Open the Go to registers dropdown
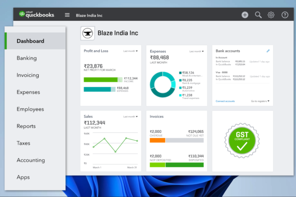 click(260, 101)
